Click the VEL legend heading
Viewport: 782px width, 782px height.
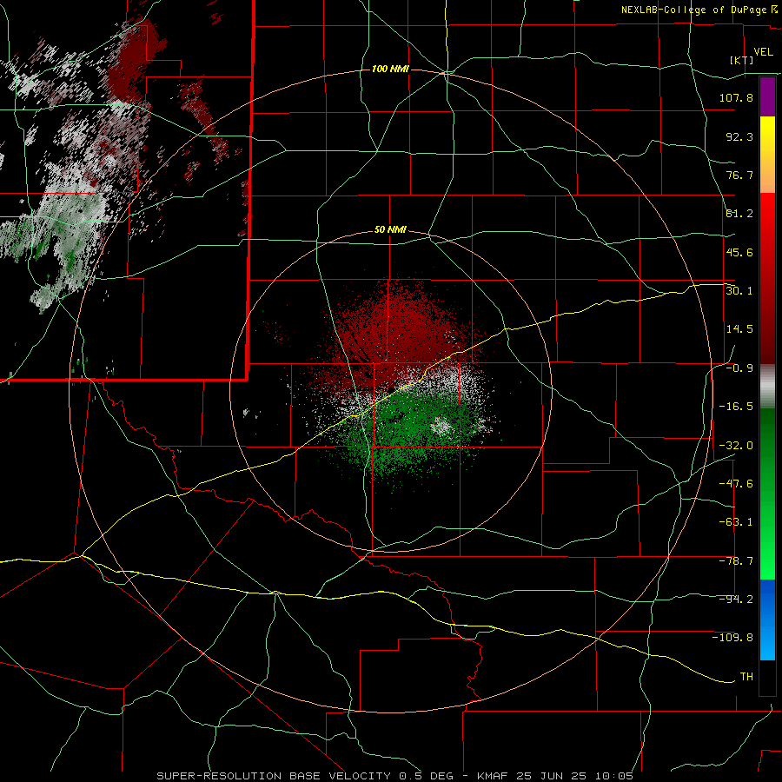pyautogui.click(x=763, y=52)
